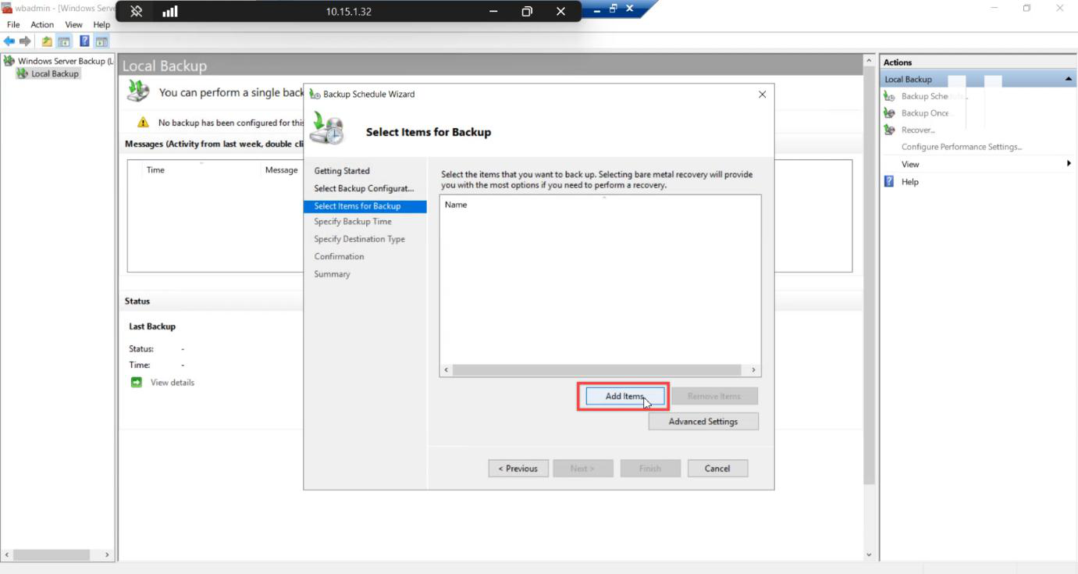1078x574 pixels.
Task: Click the highlighted Select Items for Backup step
Action: coord(365,206)
